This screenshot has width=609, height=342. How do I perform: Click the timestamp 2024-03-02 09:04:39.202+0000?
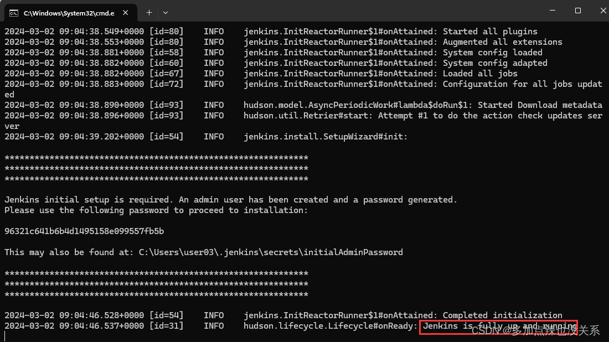pos(74,137)
